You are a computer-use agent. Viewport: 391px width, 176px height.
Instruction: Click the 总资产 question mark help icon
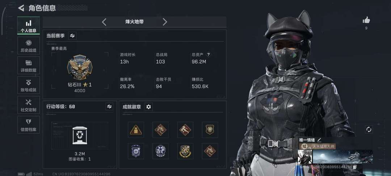coord(209,54)
